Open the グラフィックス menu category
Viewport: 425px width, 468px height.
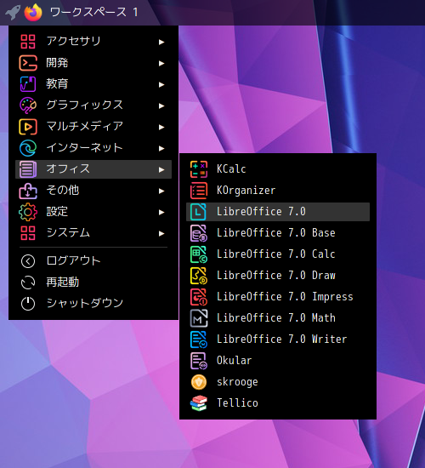[93, 106]
